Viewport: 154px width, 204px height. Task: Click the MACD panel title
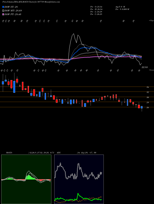coord(9,153)
